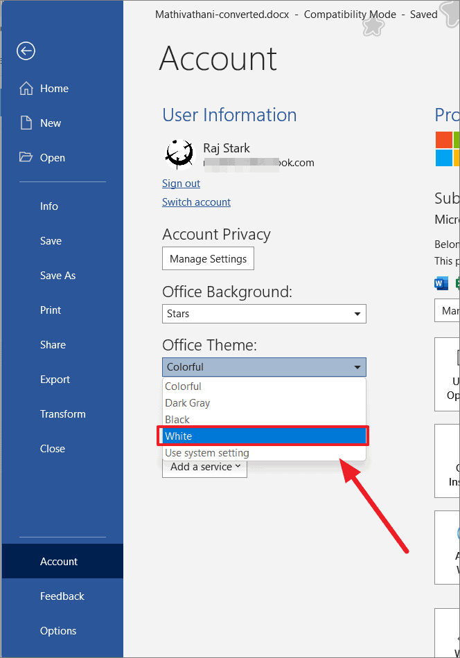
Task: Click the Open folder icon
Action: tap(26, 157)
